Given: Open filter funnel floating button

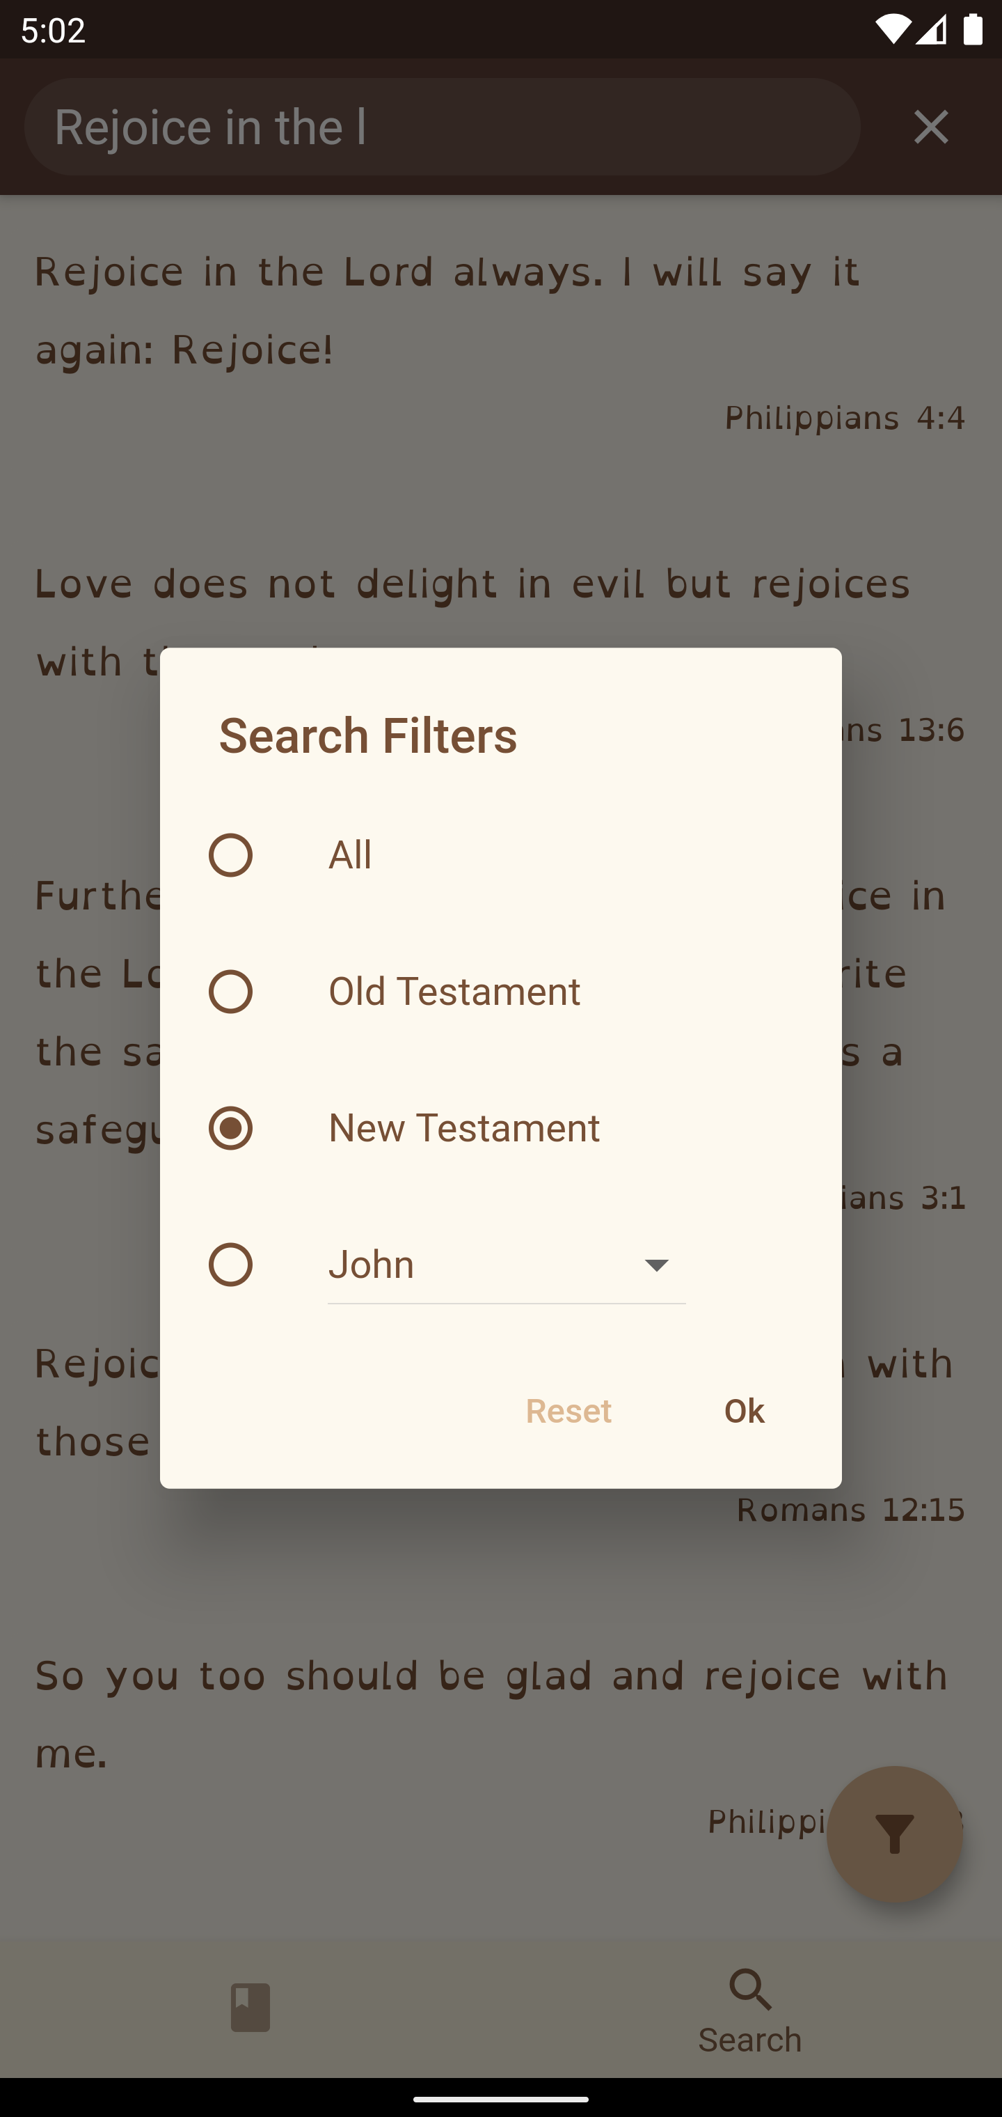Looking at the screenshot, I should coord(894,1834).
